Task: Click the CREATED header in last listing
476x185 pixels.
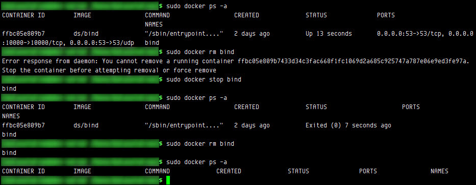Action: [229, 171]
